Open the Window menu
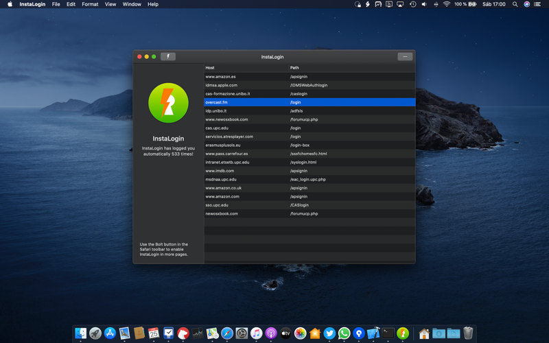Viewport: 549px width, 343px height. pos(132,4)
